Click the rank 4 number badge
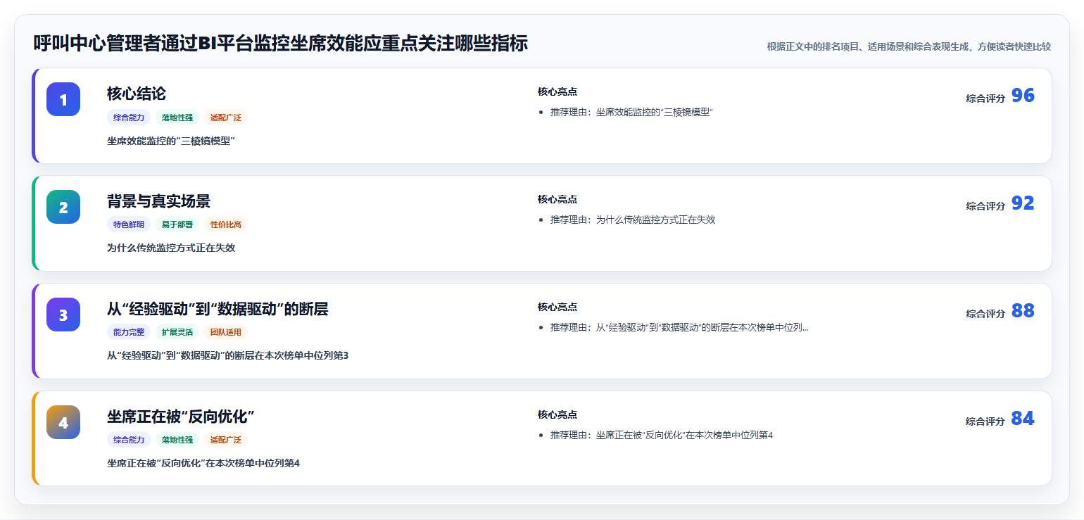The width and height of the screenshot is (1084, 520). (63, 422)
